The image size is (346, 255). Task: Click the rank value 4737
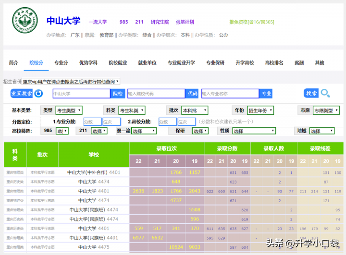[176, 201]
